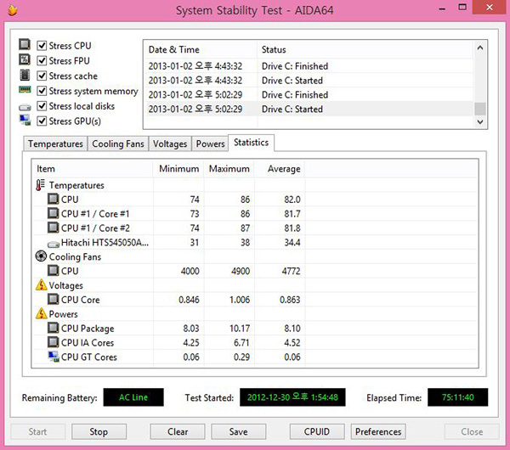The height and width of the screenshot is (450, 510).
Task: Click the chip icon of CPU Core voltage
Action: [53, 299]
